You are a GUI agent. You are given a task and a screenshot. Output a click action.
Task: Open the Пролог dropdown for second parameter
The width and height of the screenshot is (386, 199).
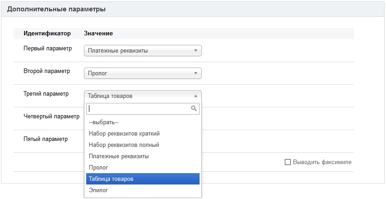(x=142, y=73)
